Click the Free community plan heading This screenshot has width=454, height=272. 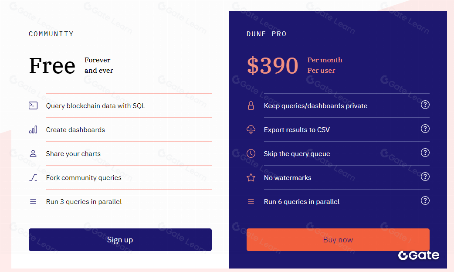tap(52, 65)
